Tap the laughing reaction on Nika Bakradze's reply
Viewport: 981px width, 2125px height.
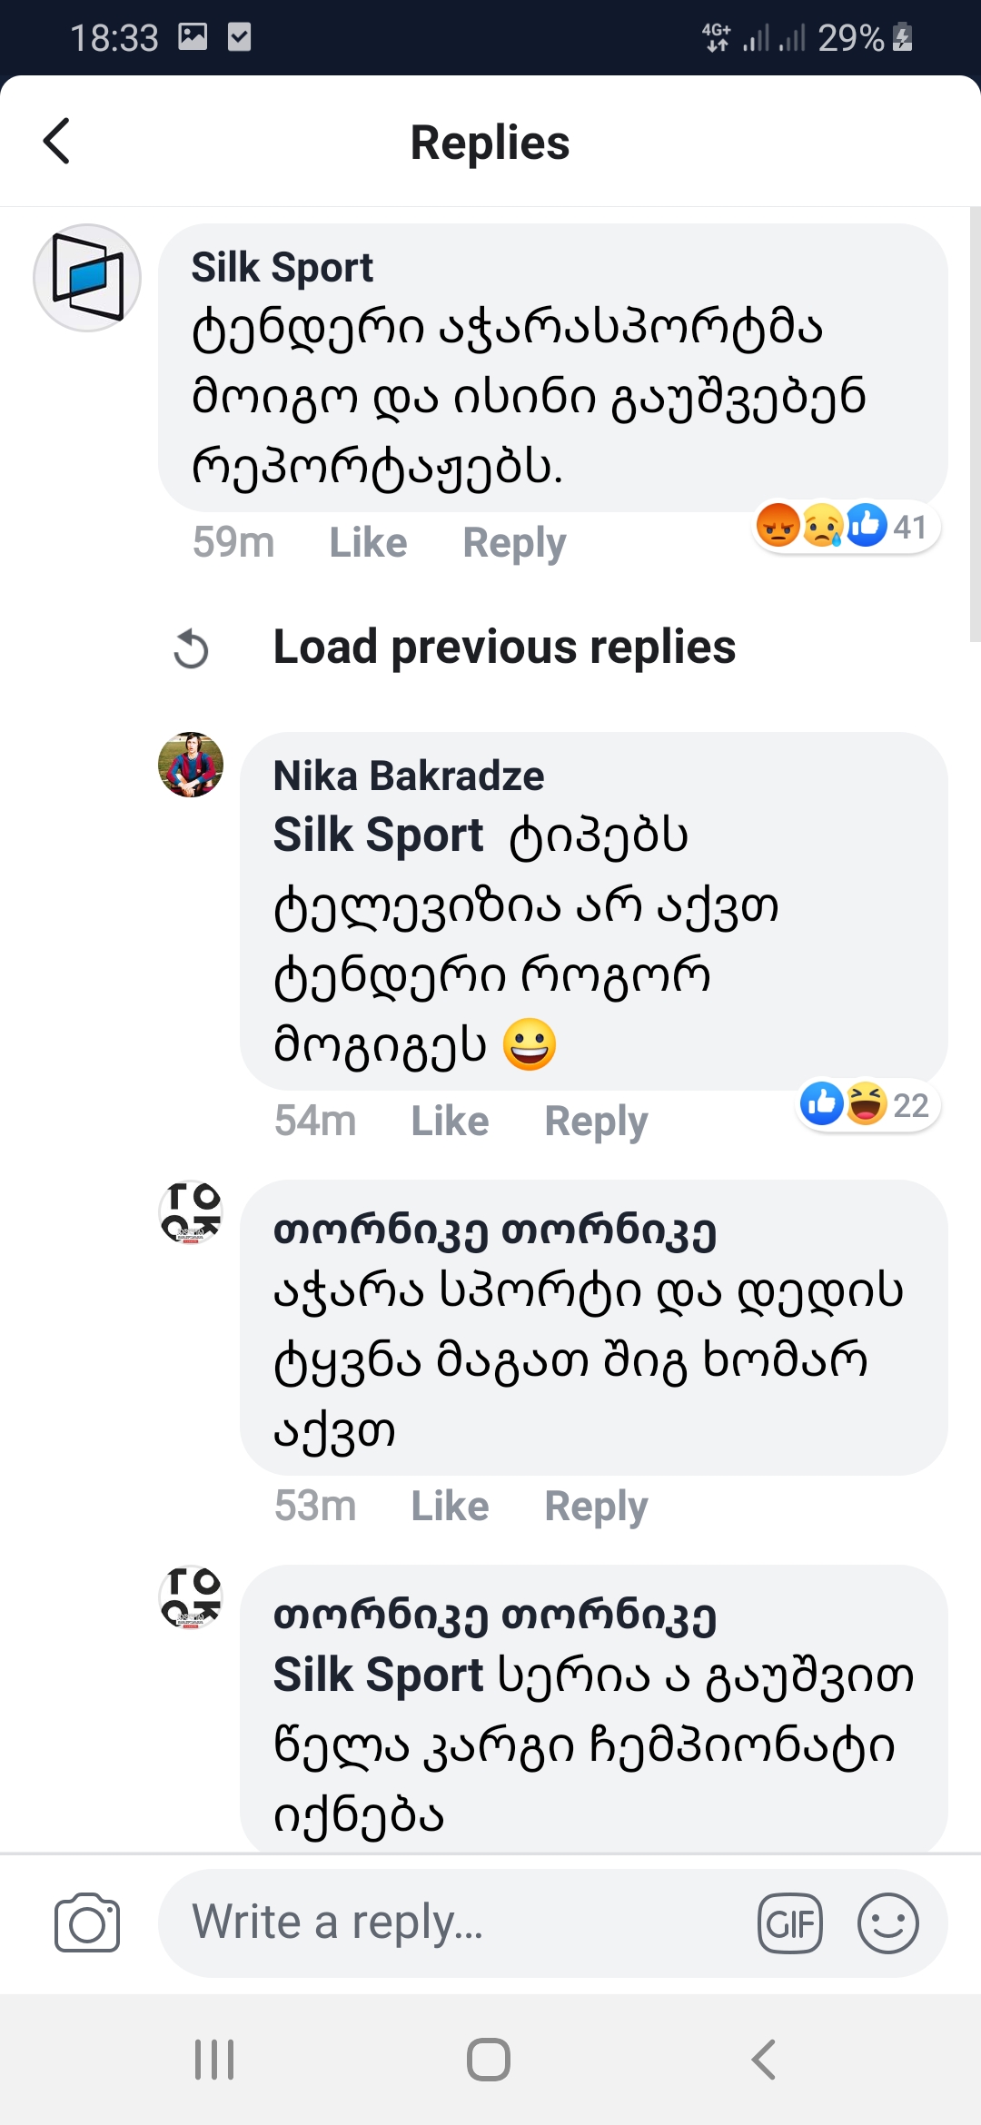coord(866,1106)
